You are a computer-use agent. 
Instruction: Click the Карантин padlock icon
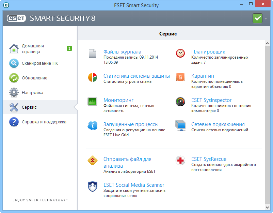180,77
